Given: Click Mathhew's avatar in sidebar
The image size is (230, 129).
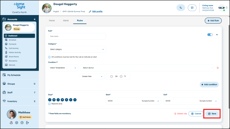Looking at the screenshot, I should (x=11, y=114).
